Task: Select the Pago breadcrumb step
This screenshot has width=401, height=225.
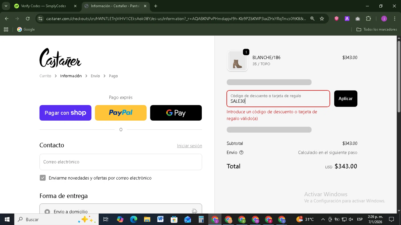Action: point(113,76)
